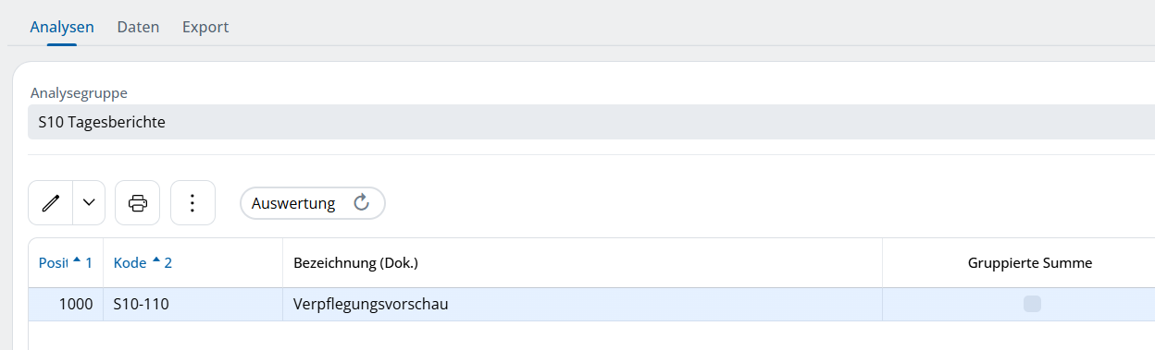Viewport: 1155px width, 350px height.
Task: Click the Auswertung button
Action: pyautogui.click(x=313, y=203)
